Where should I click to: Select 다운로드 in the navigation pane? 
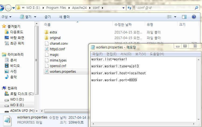pos(17,32)
